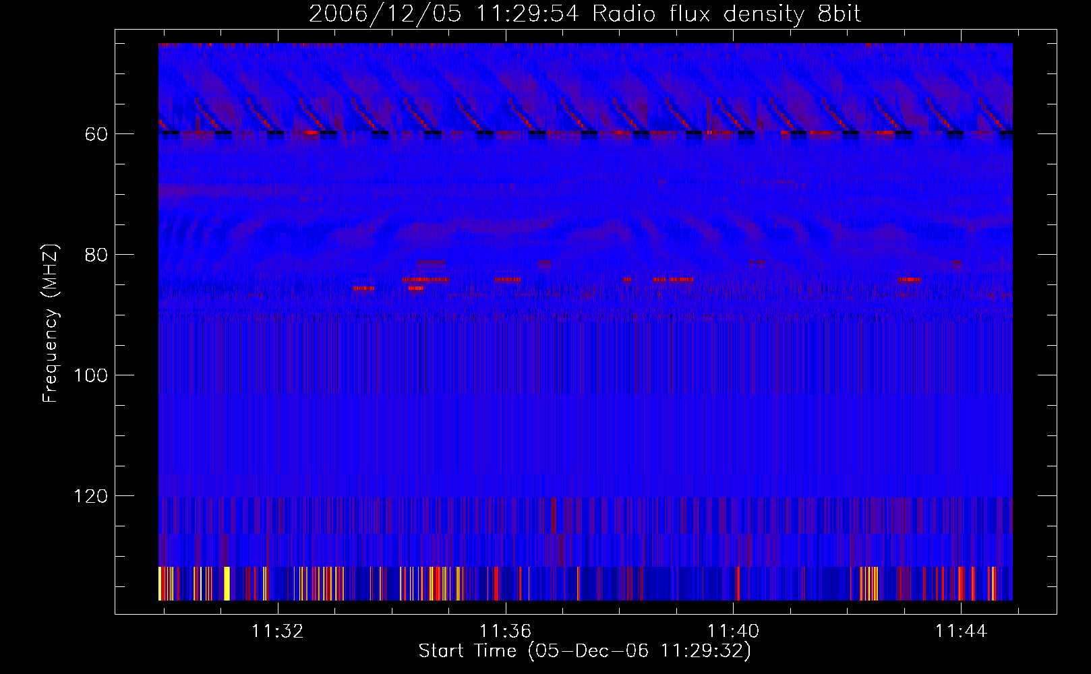Screen dimensions: 1091x674
Task: Click the 'Frequency (MHZ)' y-axis label
Action: (51, 324)
